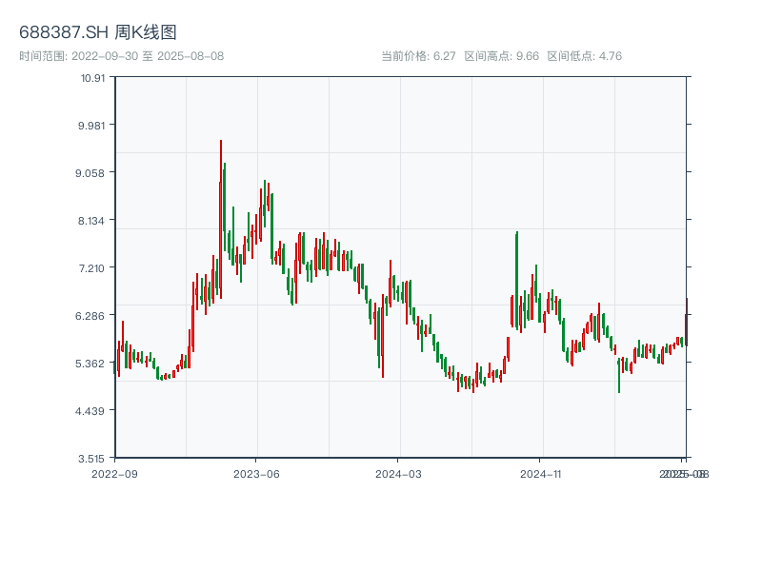Click the 区间低点: 4.76 label
The image size is (762, 571).
pos(585,56)
